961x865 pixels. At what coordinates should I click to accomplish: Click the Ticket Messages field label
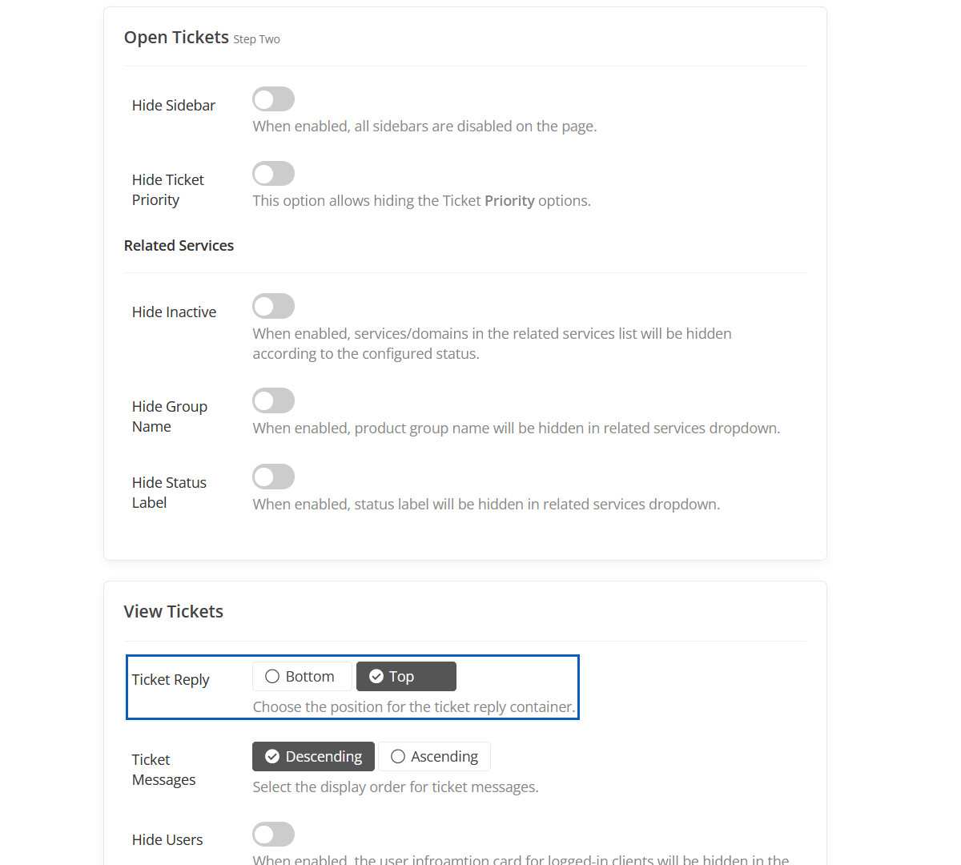tap(163, 770)
